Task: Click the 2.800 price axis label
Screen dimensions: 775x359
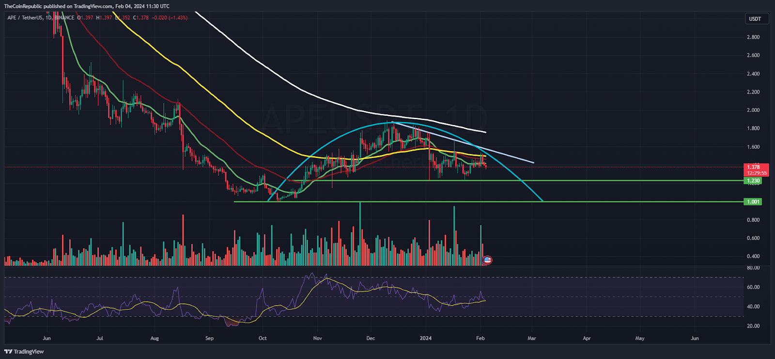Action: 753,37
